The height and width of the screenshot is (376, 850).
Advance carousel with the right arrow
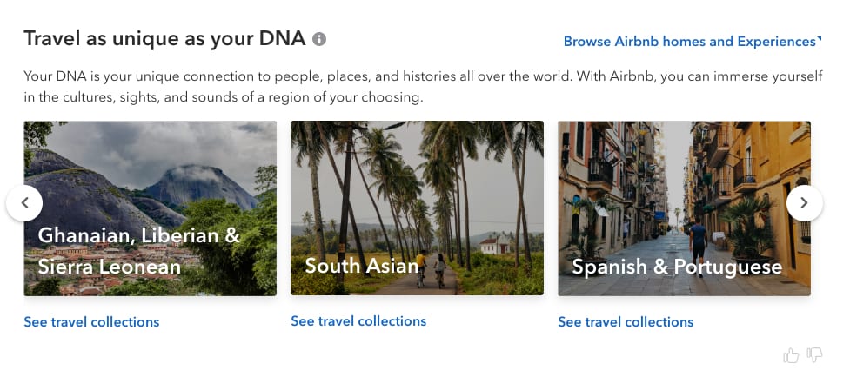pos(805,203)
